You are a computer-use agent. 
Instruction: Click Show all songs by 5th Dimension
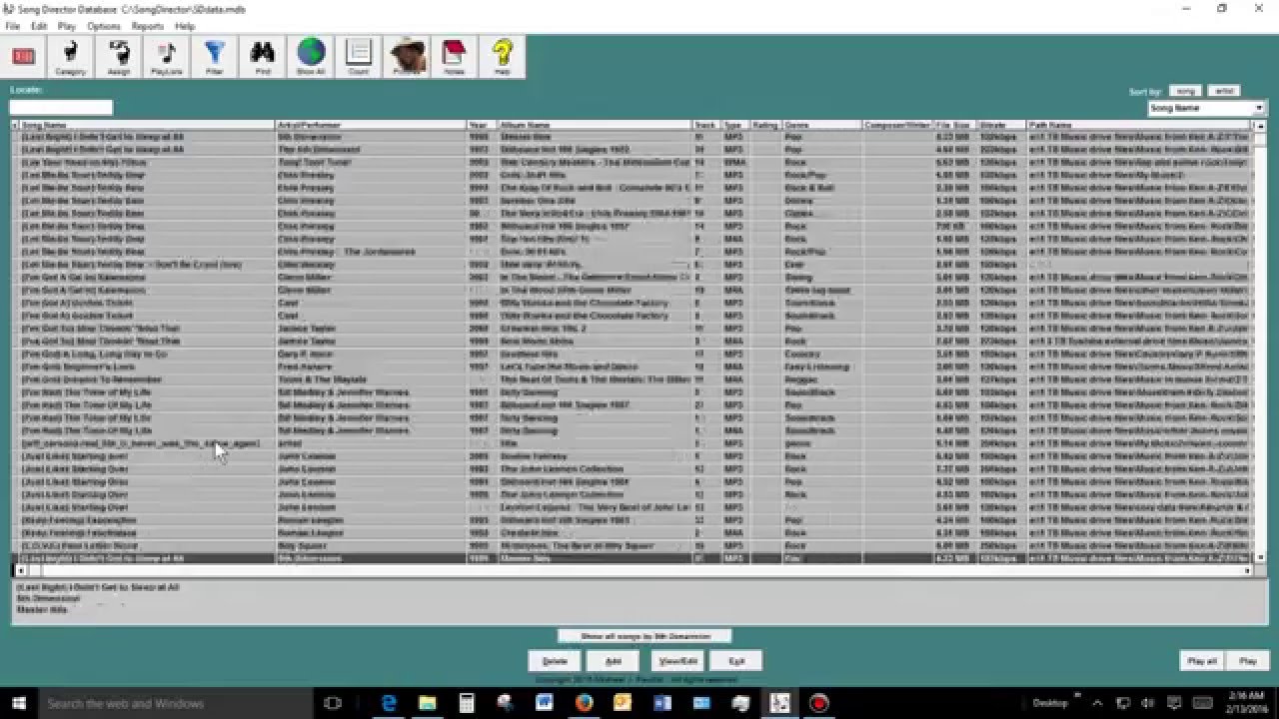coord(644,636)
